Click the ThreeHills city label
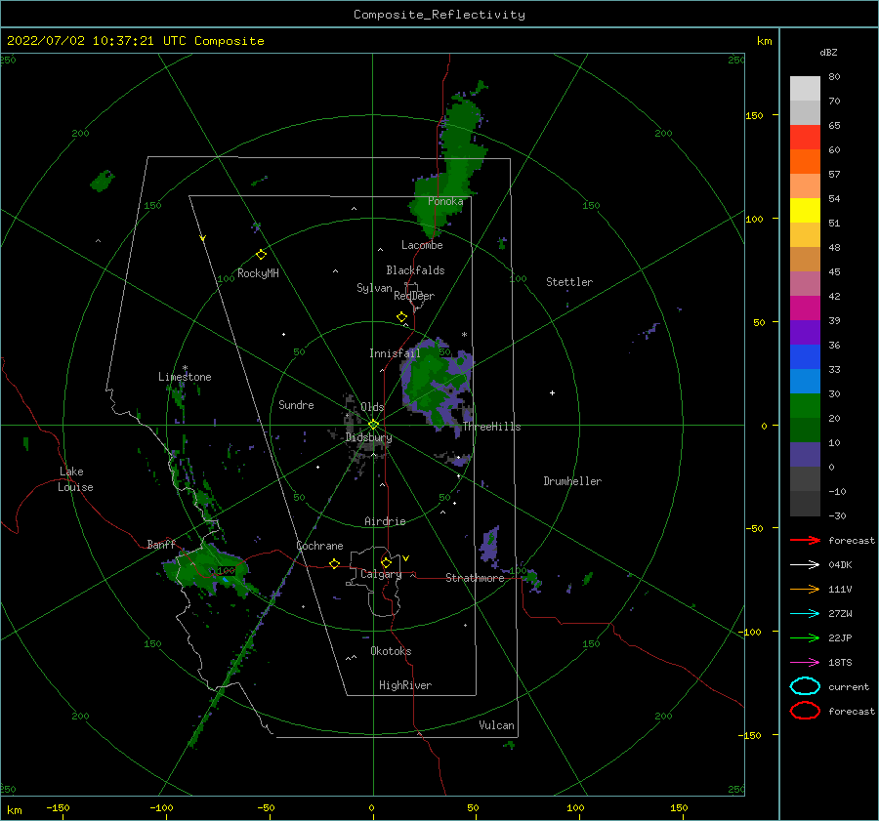This screenshot has width=879, height=821. tap(491, 427)
